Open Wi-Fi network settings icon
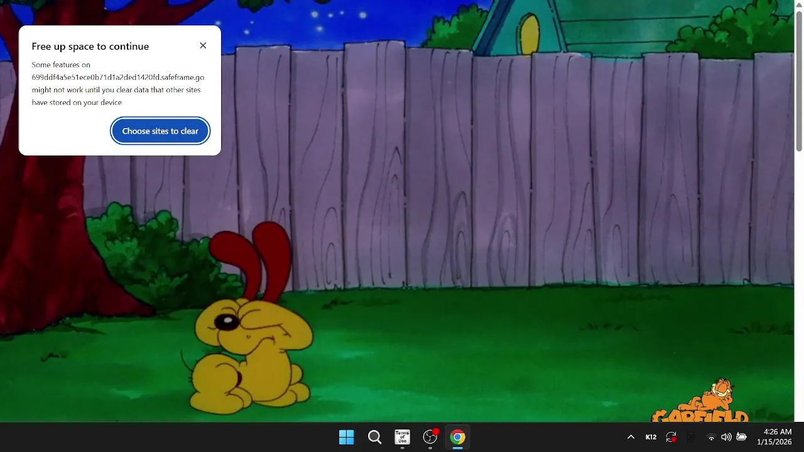Viewport: 804px width, 452px height. coord(711,437)
